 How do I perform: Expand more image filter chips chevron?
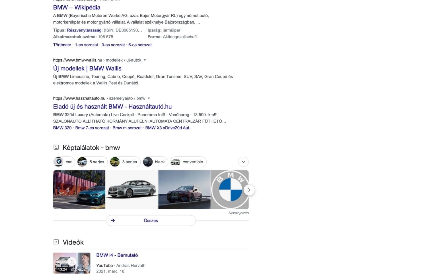point(243,162)
